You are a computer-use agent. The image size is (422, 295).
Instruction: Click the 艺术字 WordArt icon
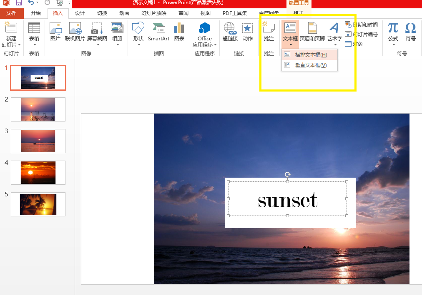334,27
